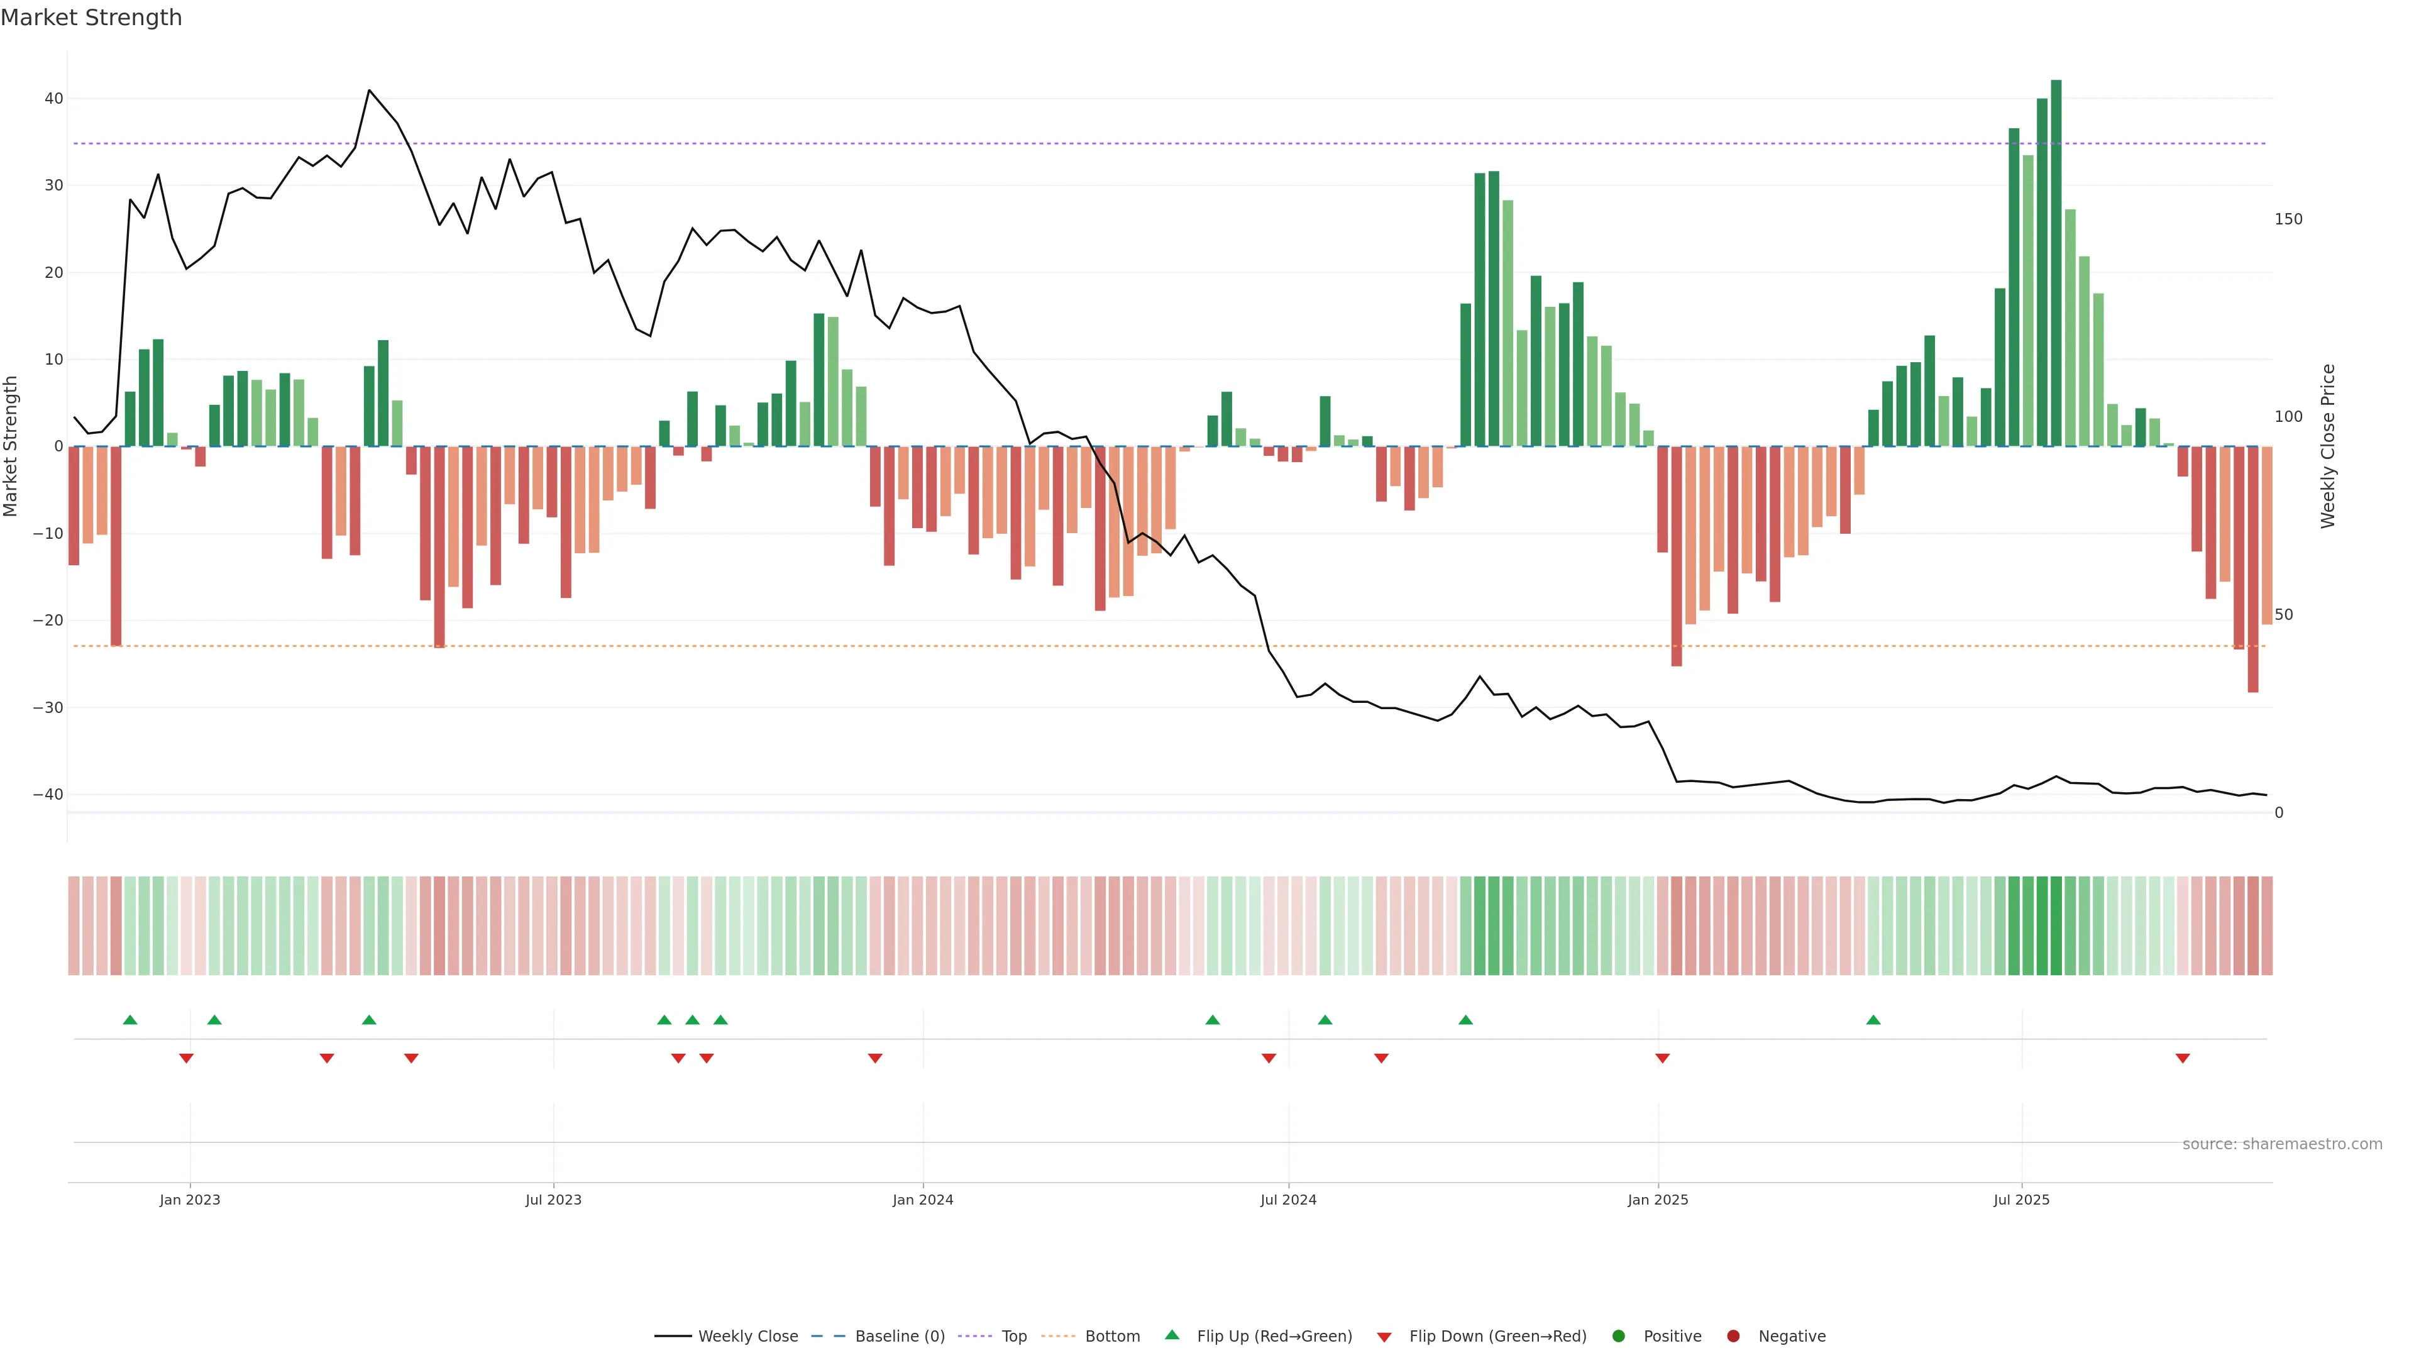Screen dimensions: 2414x1358
Task: Click the last red flip-down marker in late 2025
Action: tap(2183, 1058)
